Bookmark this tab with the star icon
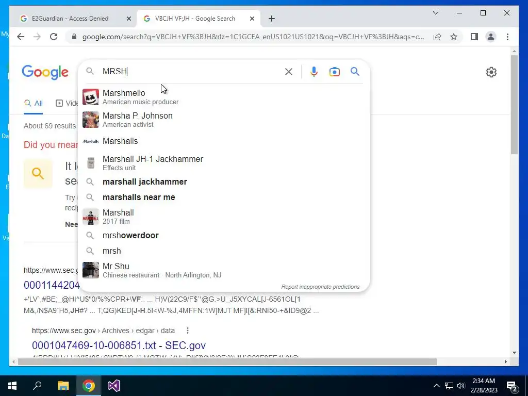528x396 pixels. (454, 37)
